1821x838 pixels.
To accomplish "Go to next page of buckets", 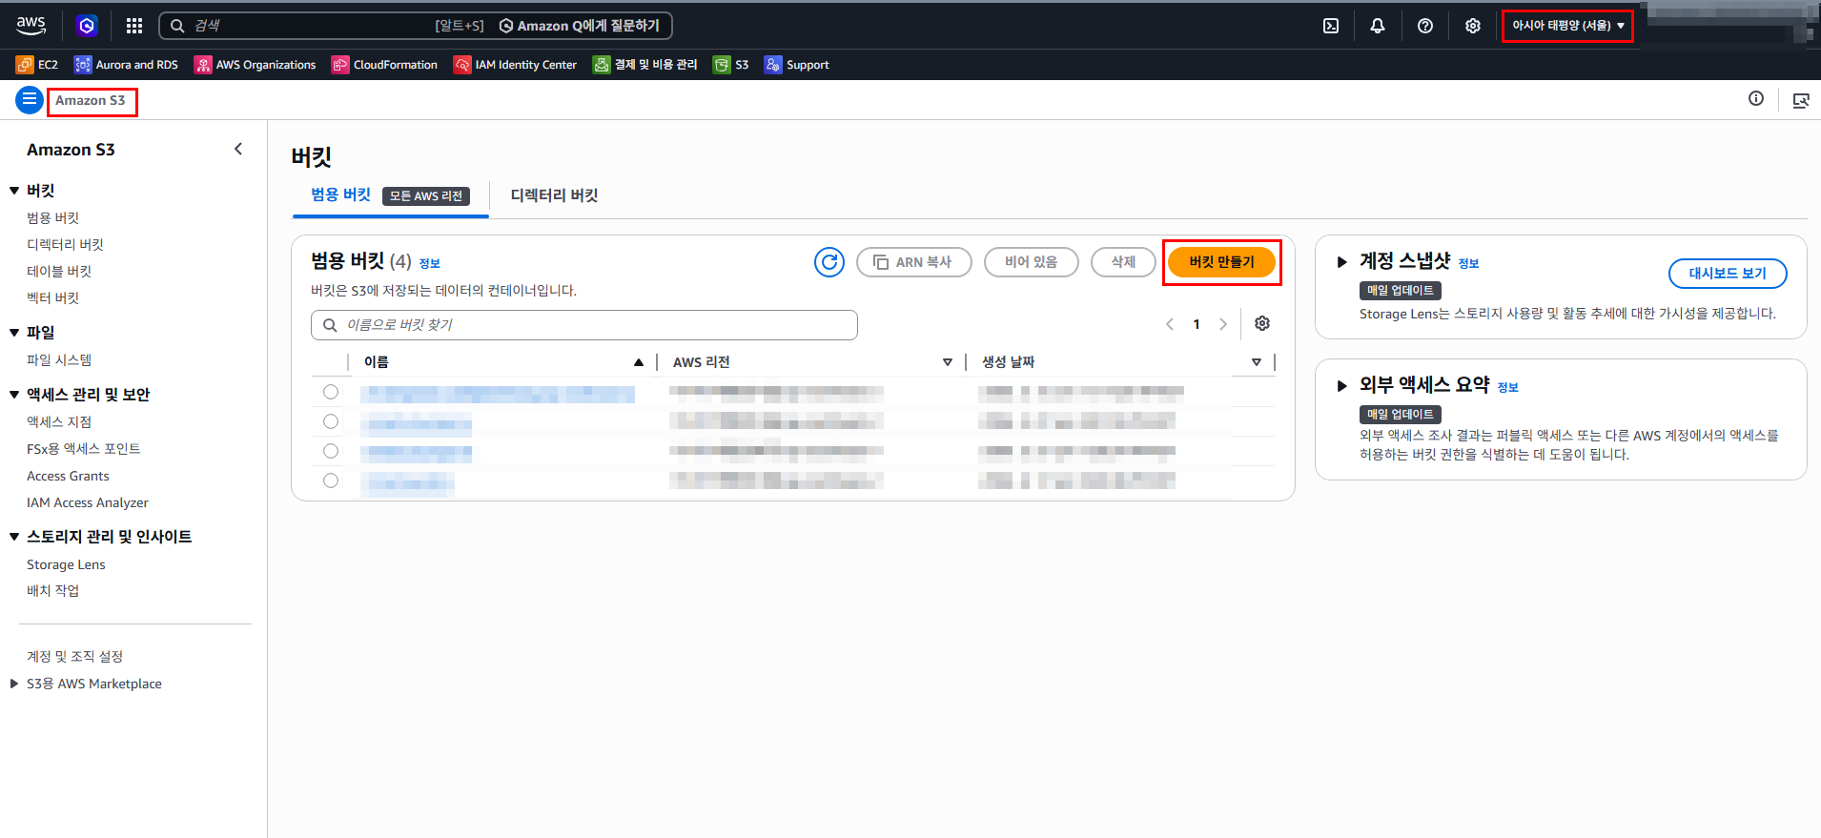I will tap(1223, 324).
